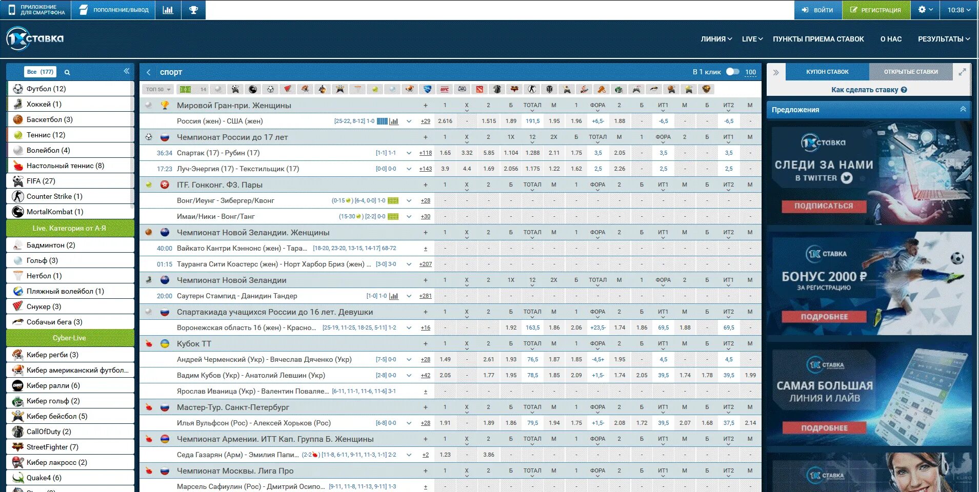Screen dimensions: 979x492
Task: Select odds 1.49 for Андрей Черменский win
Action: click(x=445, y=360)
